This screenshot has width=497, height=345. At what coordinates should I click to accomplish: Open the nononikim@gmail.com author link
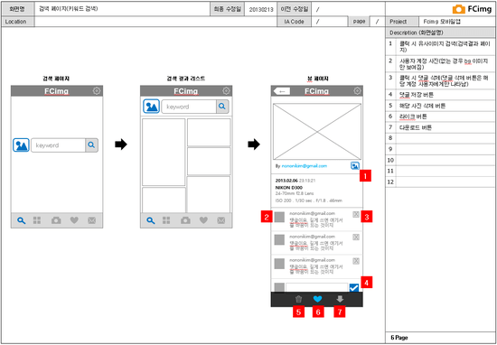pyautogui.click(x=305, y=166)
